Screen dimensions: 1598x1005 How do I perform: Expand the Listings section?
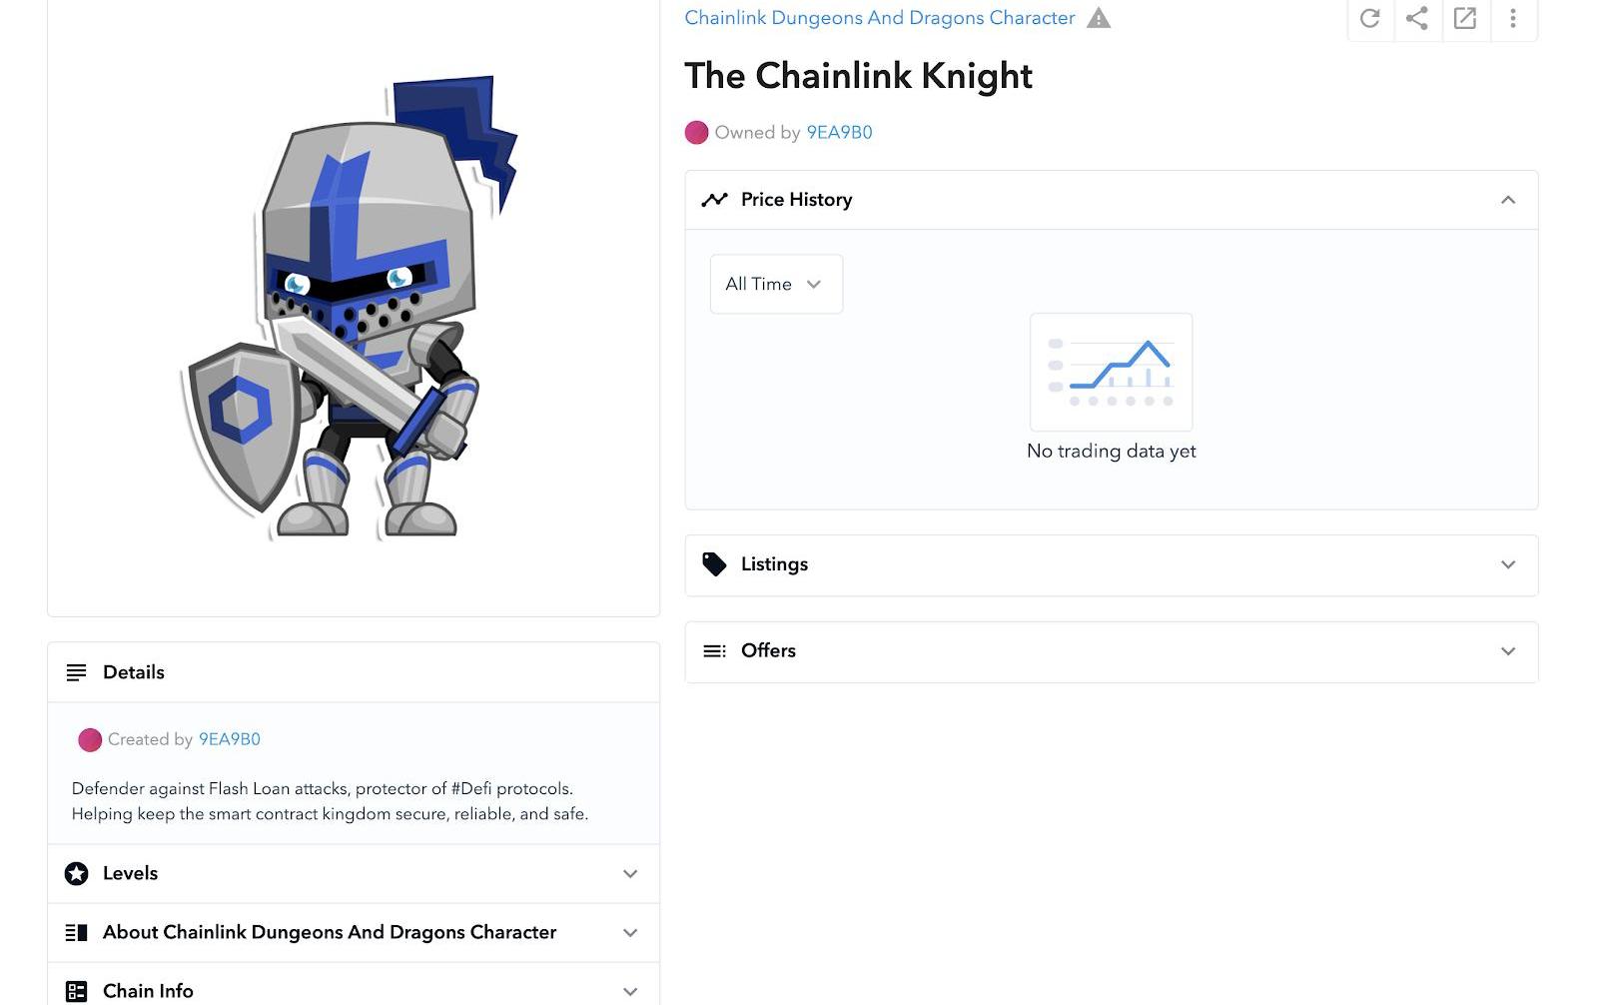pyautogui.click(x=1507, y=564)
